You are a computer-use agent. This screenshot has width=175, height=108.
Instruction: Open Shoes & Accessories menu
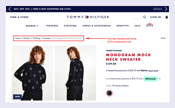(96, 26)
